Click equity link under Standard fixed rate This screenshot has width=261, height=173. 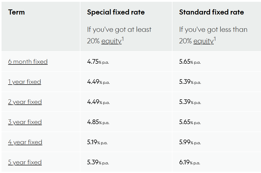click(203, 41)
